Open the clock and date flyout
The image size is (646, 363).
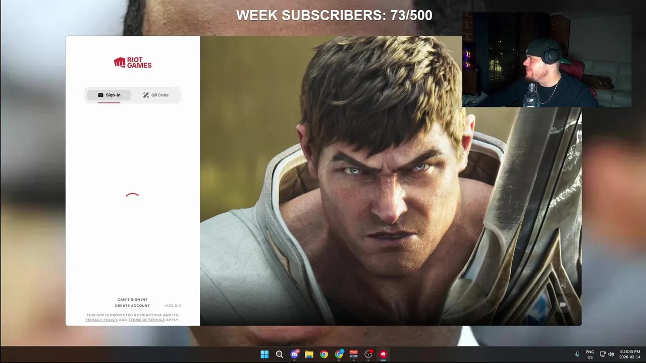coord(630,354)
